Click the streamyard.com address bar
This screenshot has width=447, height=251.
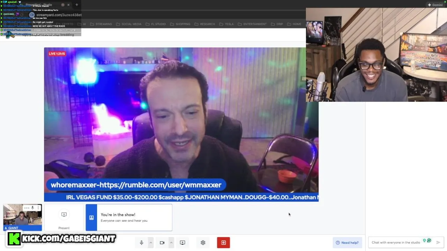pyautogui.click(x=59, y=15)
